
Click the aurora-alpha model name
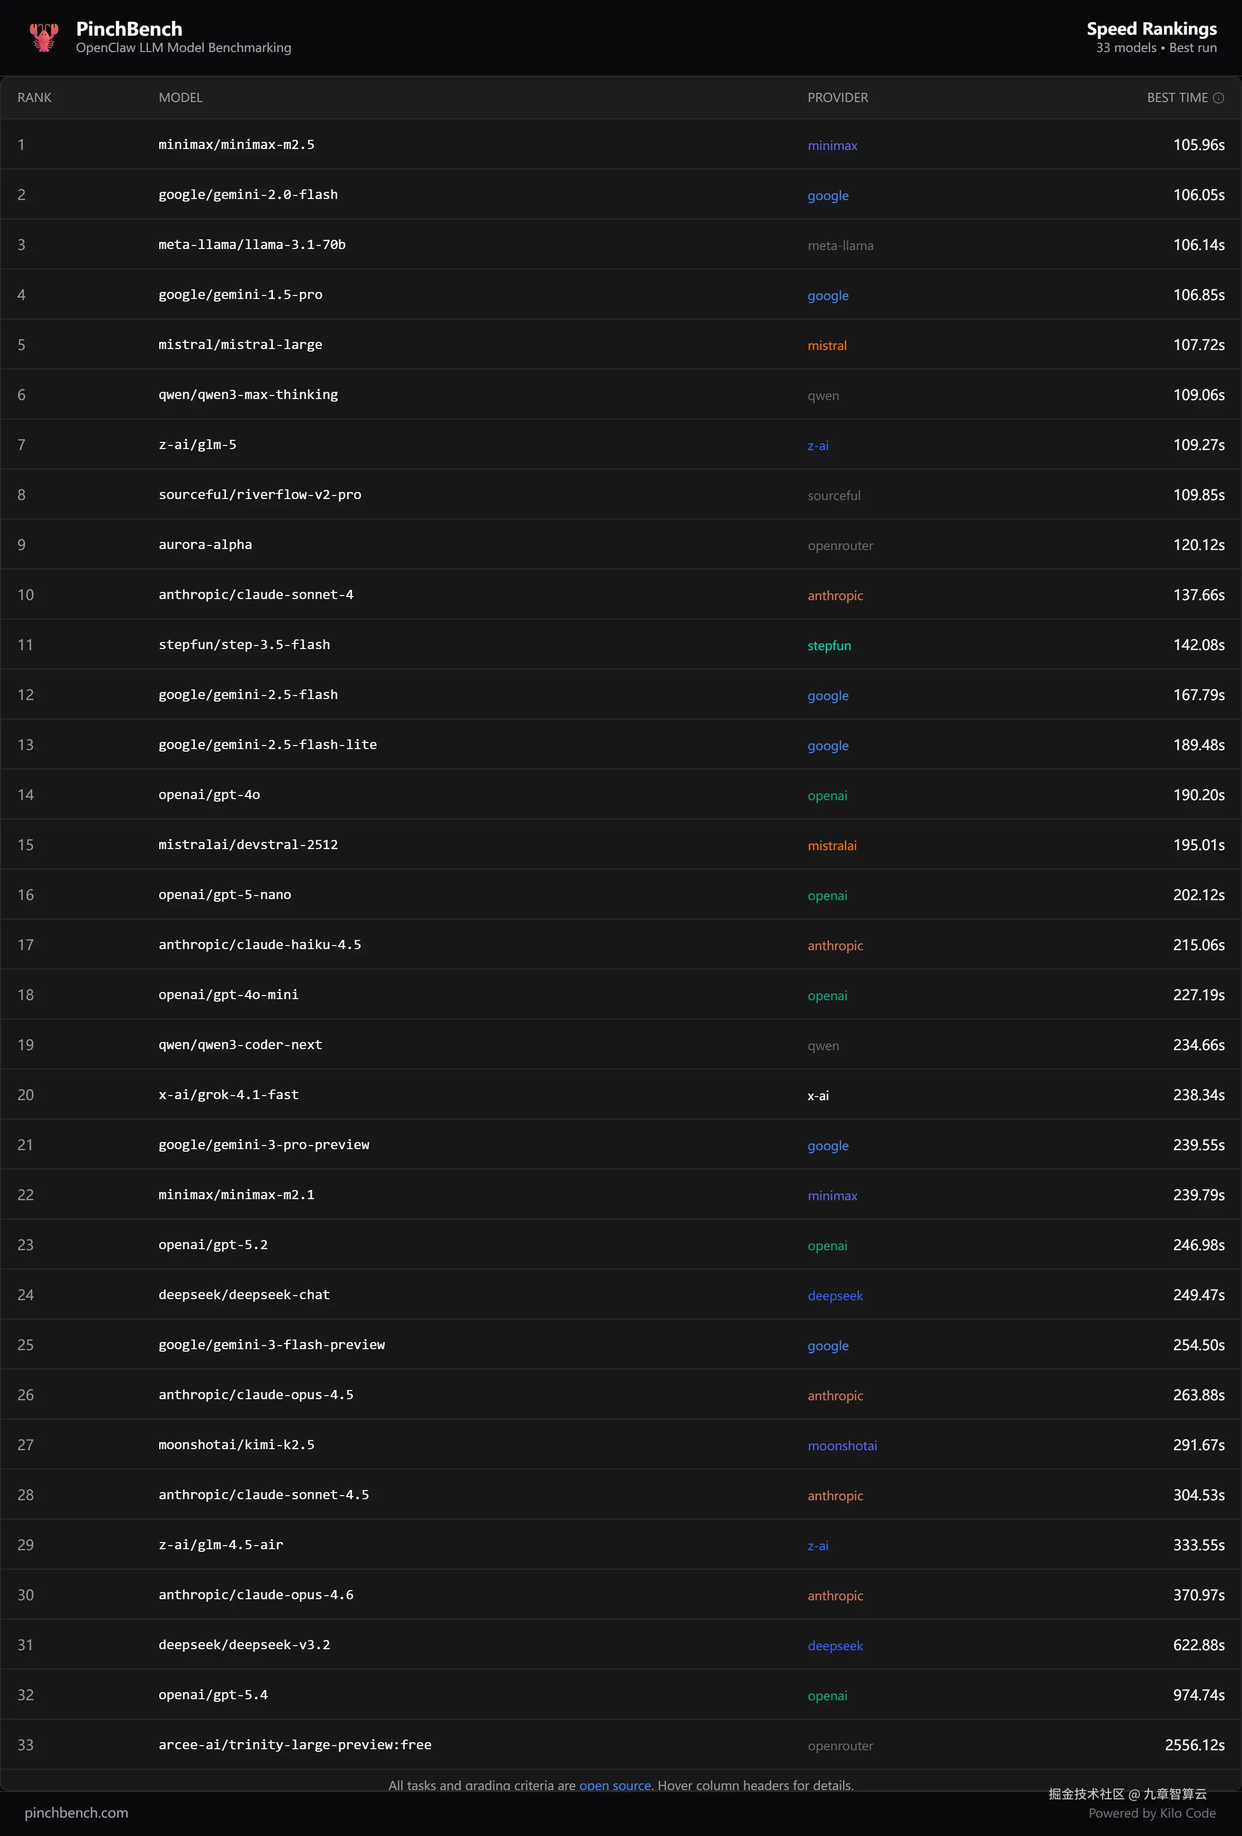pyautogui.click(x=206, y=545)
